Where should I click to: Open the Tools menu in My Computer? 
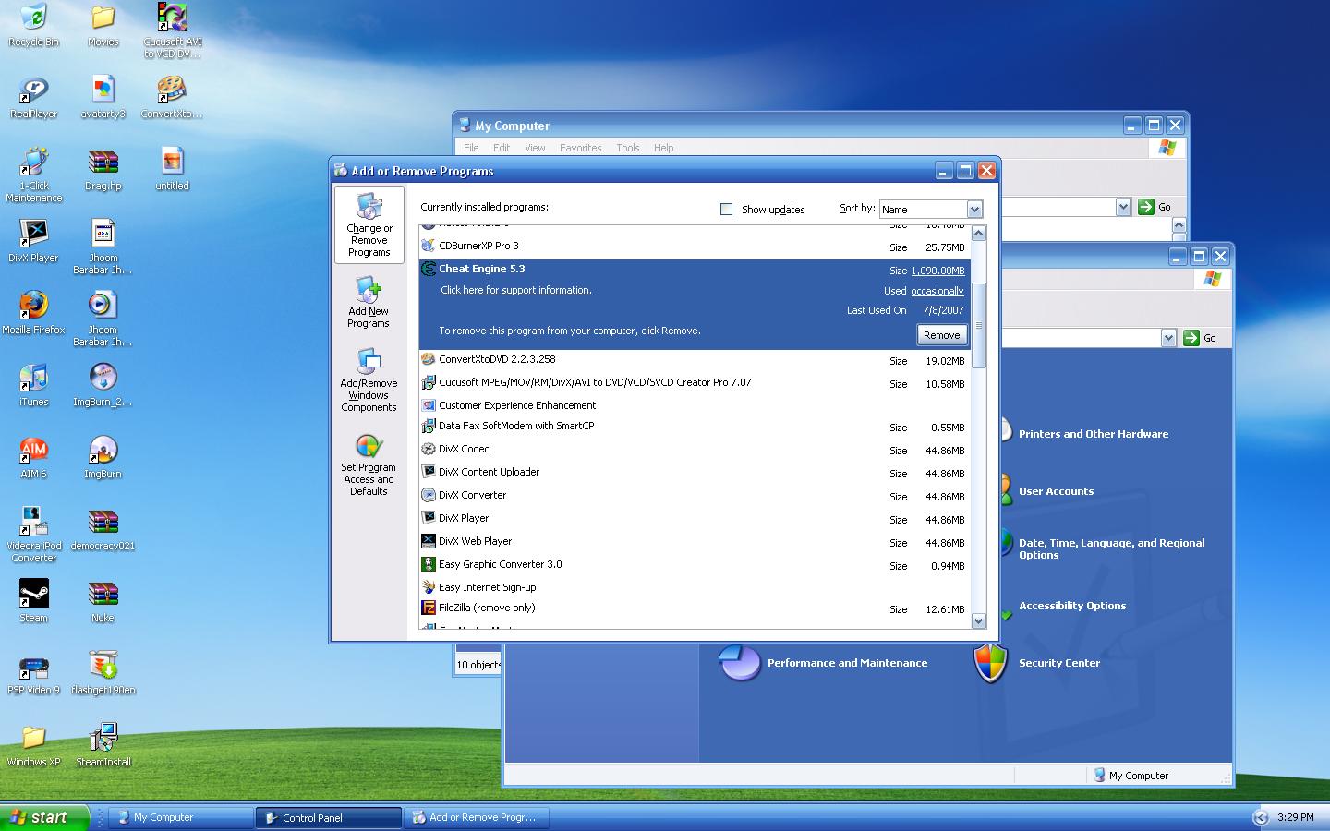coord(627,148)
